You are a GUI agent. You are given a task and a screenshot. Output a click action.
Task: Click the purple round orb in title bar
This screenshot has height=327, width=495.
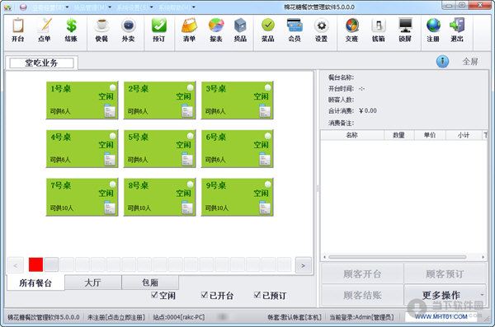tap(23, 7)
